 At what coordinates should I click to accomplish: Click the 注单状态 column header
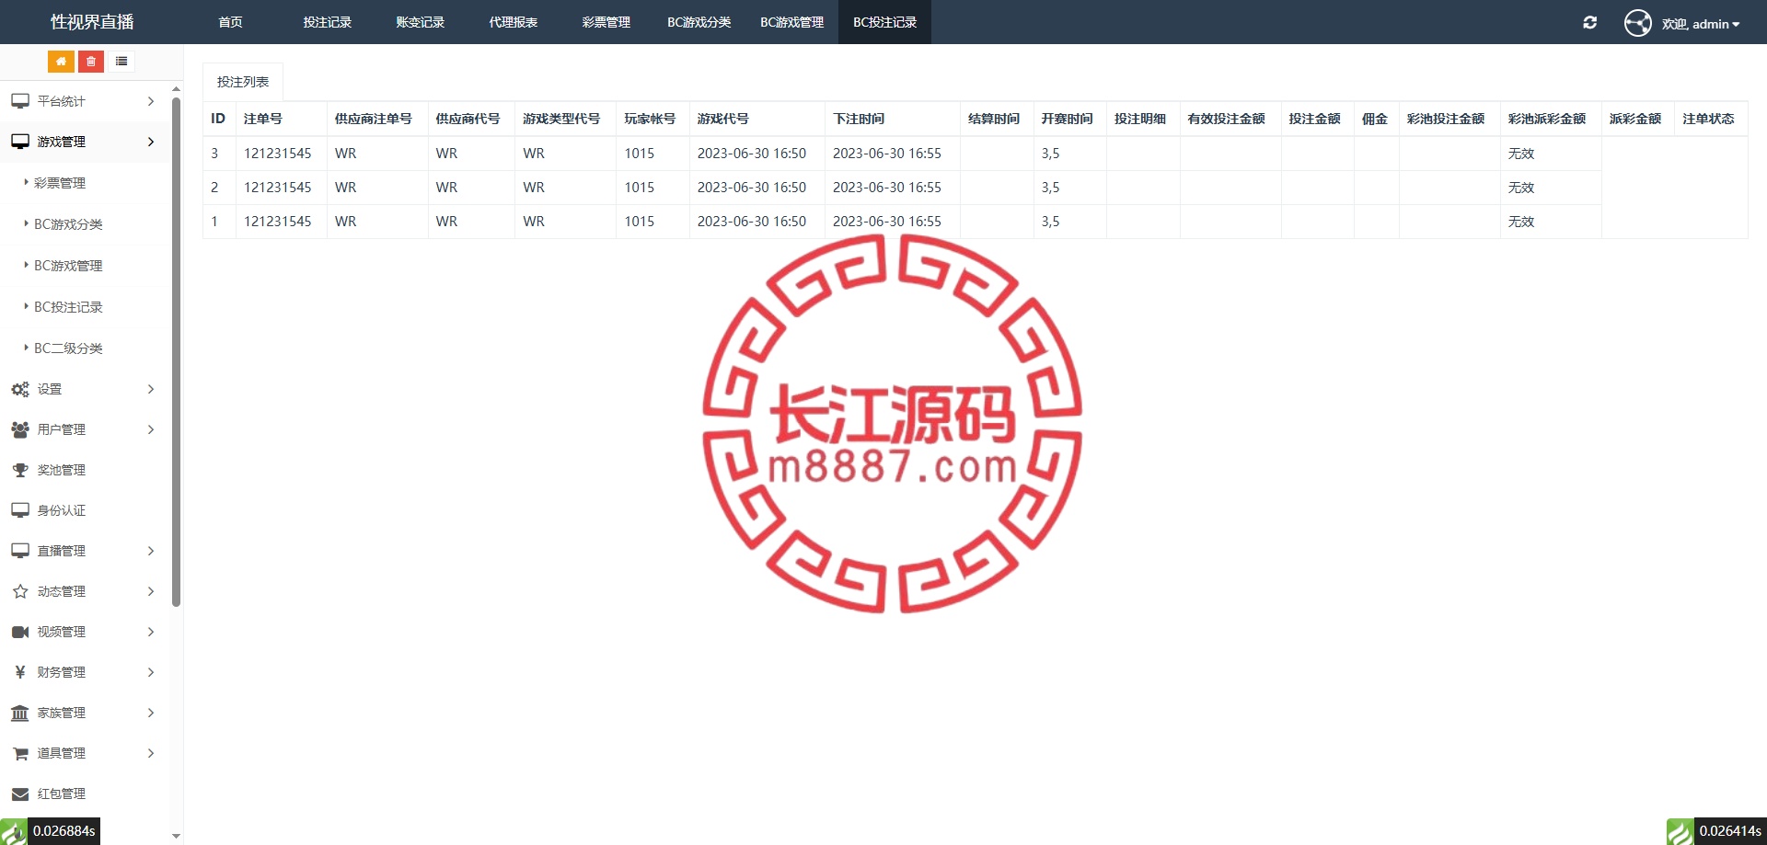[1708, 119]
